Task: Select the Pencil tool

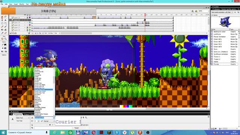Action: pyautogui.click(x=2, y=27)
